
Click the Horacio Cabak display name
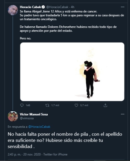coord(30,7)
